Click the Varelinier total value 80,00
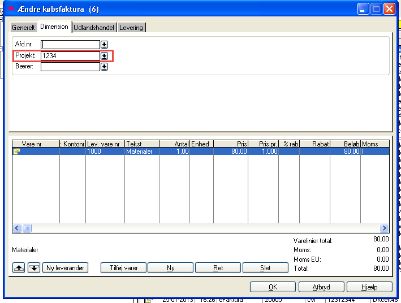 pos(381,239)
